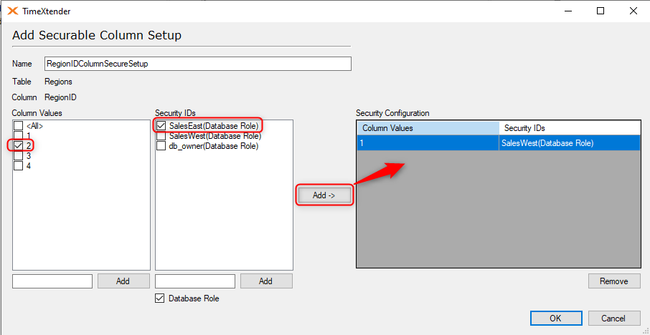Screen dimensions: 650x335
Task: Check the <All> column value box
Action: point(18,126)
